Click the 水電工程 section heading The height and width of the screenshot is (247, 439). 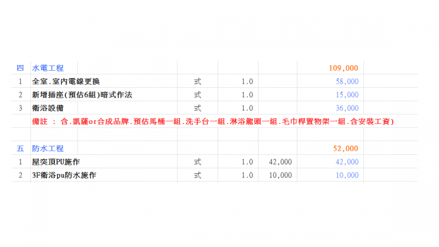click(48, 68)
